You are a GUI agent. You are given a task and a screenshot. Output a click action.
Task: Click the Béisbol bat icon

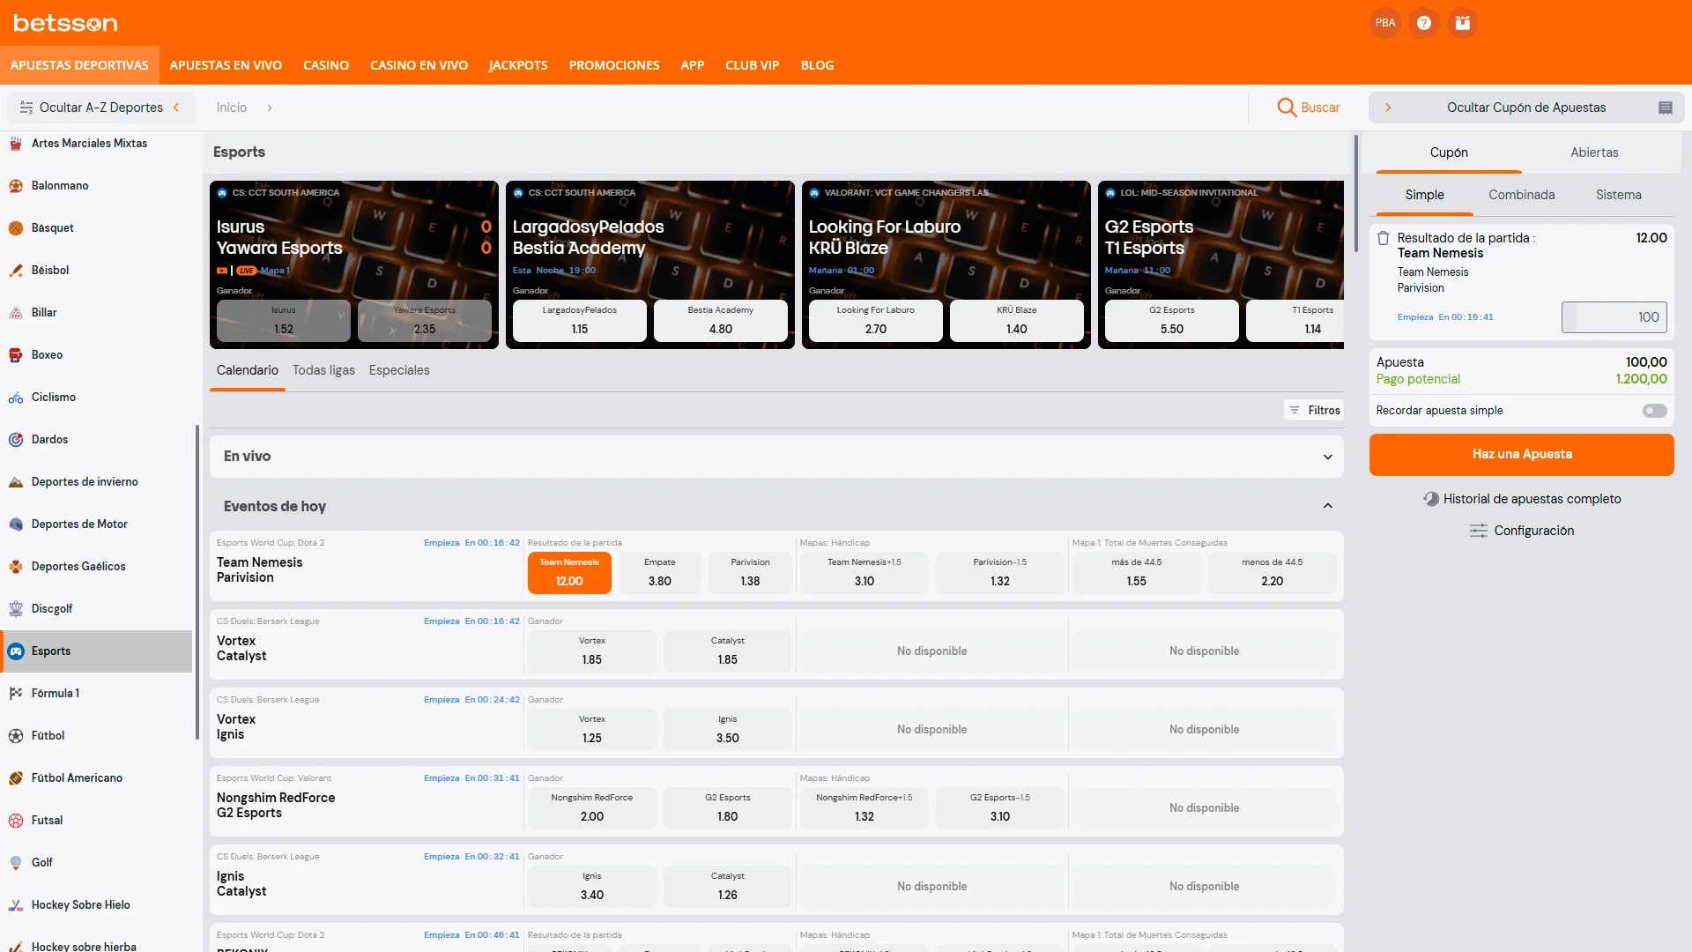pyautogui.click(x=16, y=270)
